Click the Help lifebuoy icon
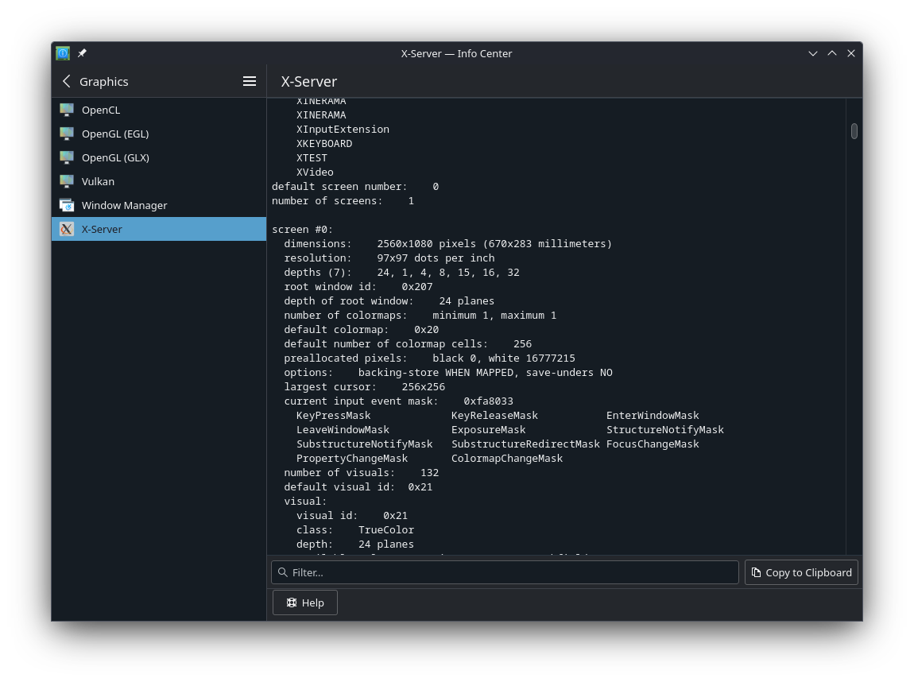The width and height of the screenshot is (914, 682). (x=292, y=603)
